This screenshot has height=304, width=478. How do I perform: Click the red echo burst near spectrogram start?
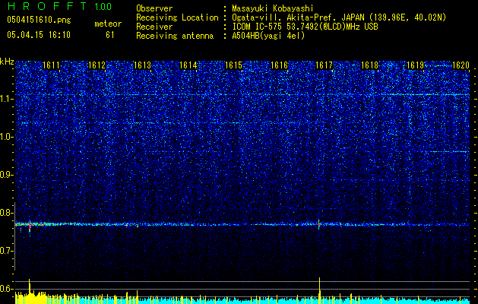point(30,226)
